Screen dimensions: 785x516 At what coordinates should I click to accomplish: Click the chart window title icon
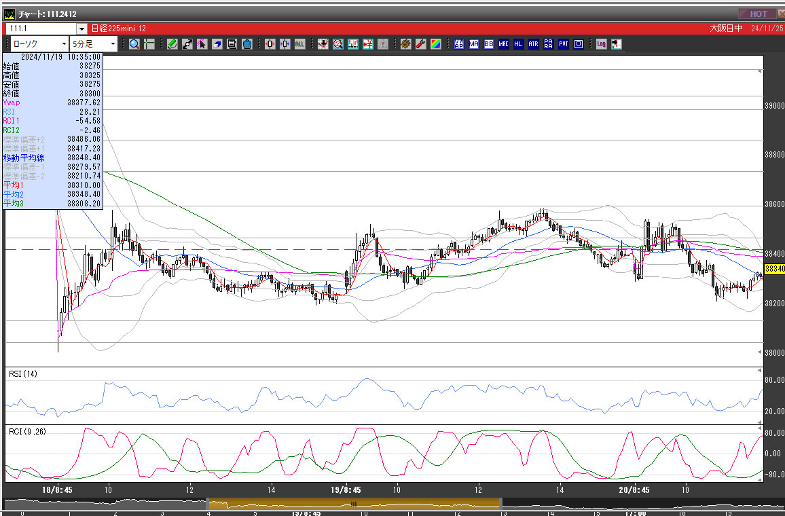[x=9, y=14]
